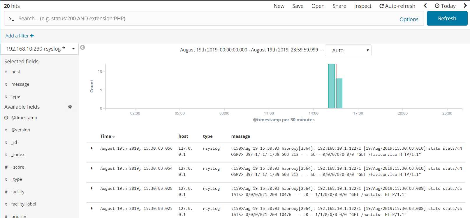This screenshot has width=470, height=218.
Task: Click the Time column sort arrow
Action: pos(114,137)
